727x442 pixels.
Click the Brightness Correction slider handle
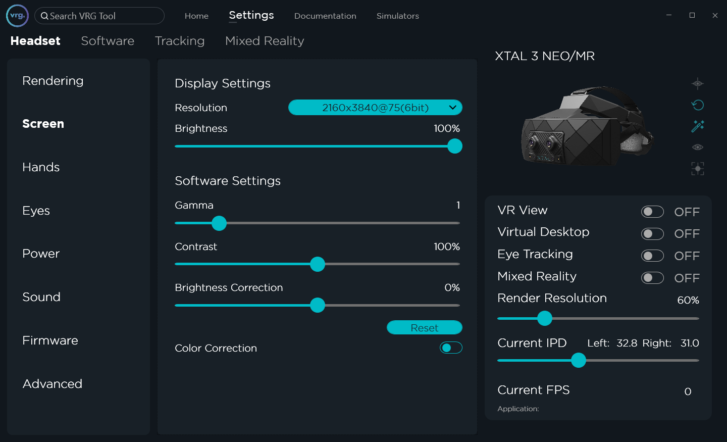318,305
